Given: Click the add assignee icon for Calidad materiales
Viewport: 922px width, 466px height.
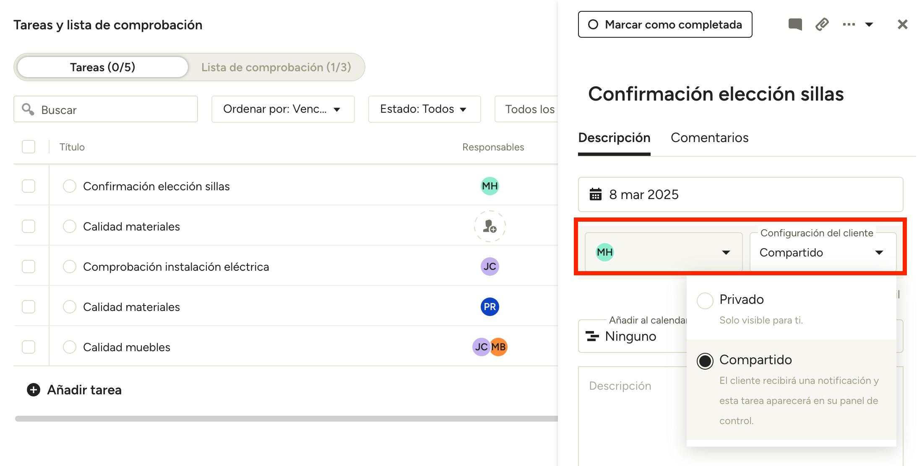Looking at the screenshot, I should [490, 226].
